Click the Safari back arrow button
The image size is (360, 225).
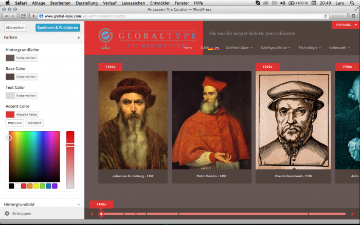point(6,16)
